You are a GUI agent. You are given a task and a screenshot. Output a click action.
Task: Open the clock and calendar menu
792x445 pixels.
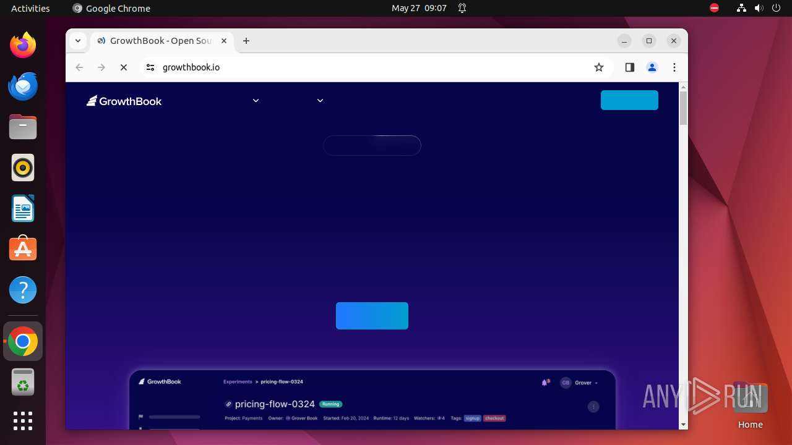tap(419, 8)
